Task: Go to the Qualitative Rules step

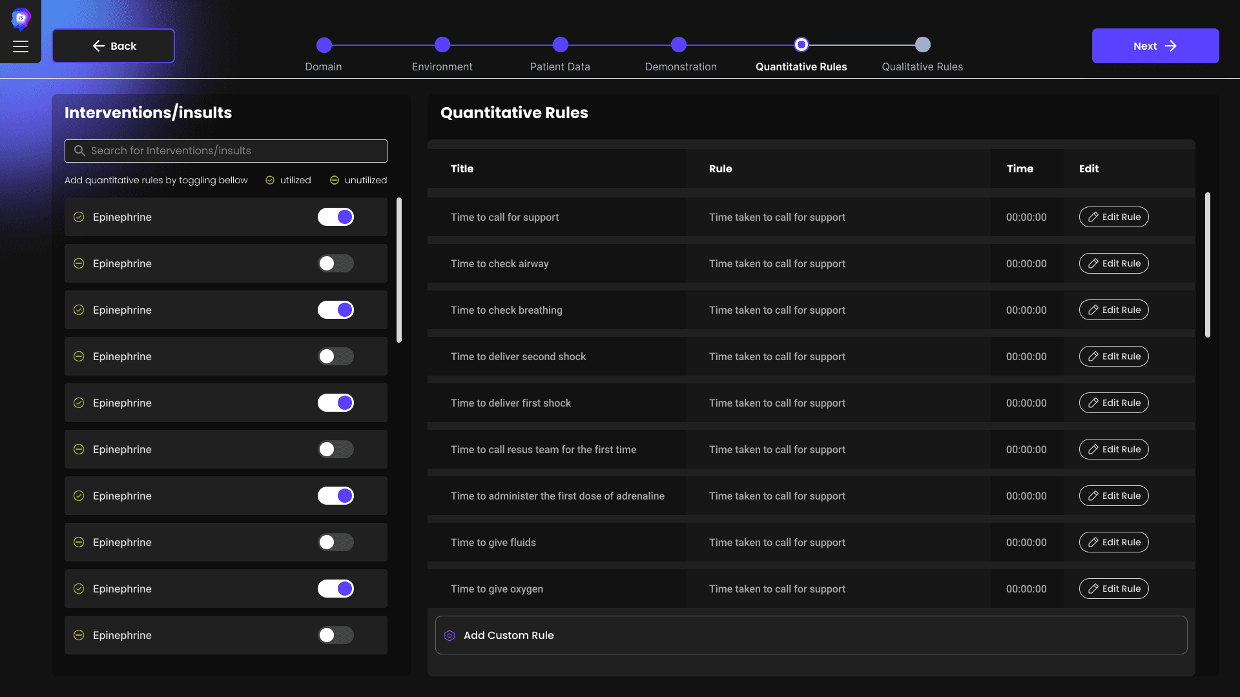Action: click(923, 45)
